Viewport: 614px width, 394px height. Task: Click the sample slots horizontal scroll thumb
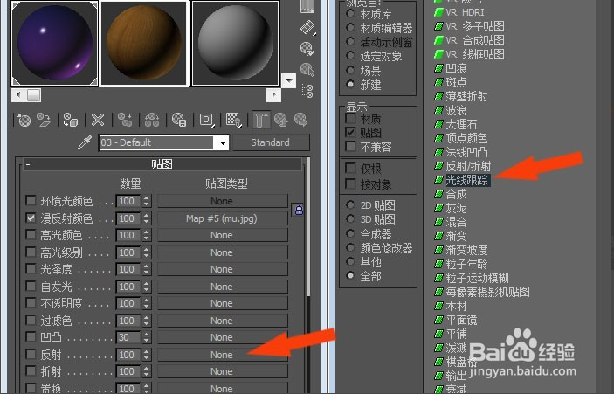pos(34,94)
